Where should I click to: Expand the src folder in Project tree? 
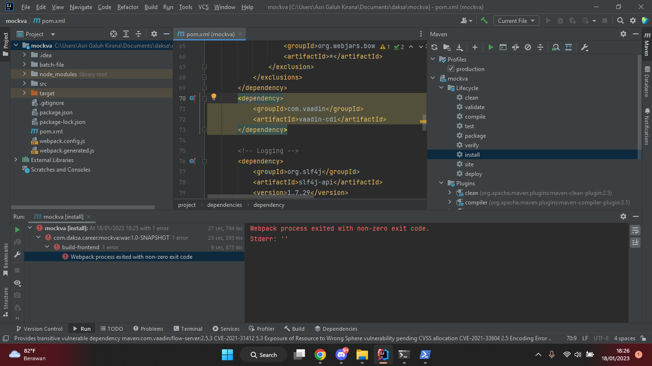click(x=25, y=84)
